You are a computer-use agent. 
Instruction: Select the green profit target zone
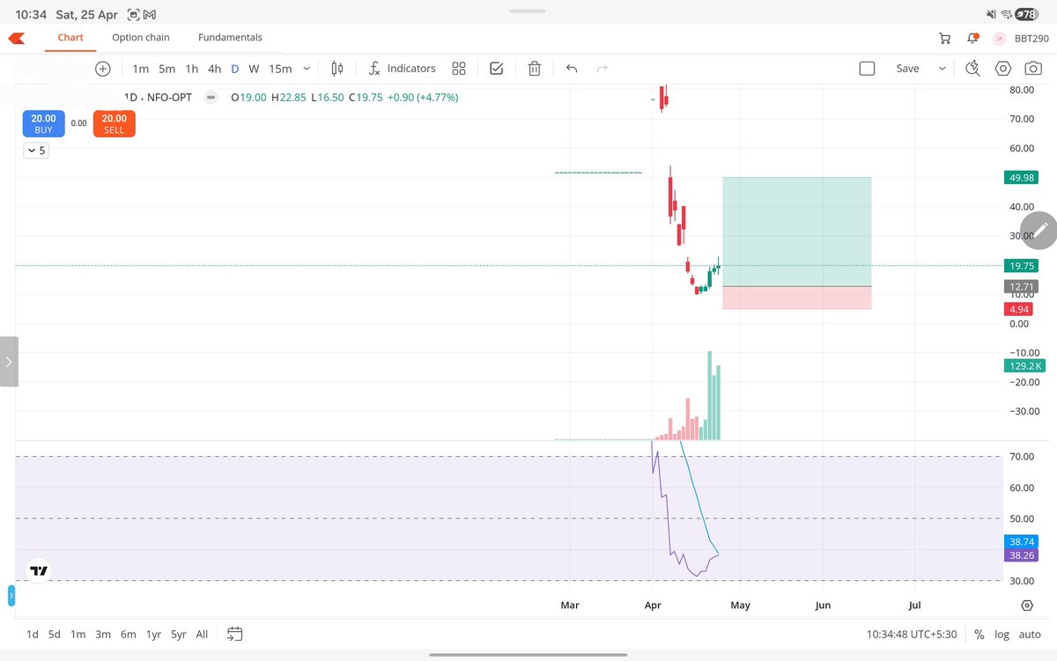796,231
